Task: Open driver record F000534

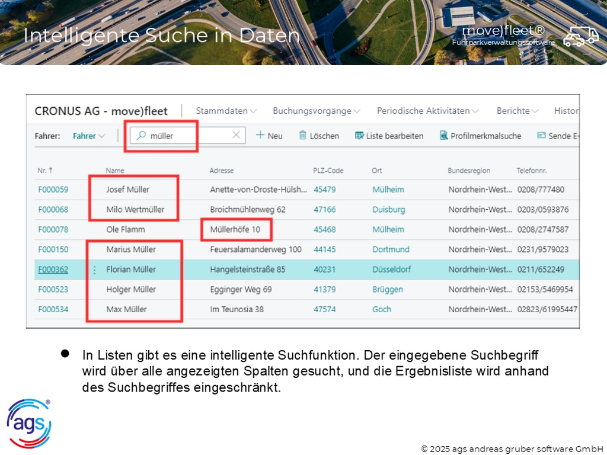Action: (53, 309)
